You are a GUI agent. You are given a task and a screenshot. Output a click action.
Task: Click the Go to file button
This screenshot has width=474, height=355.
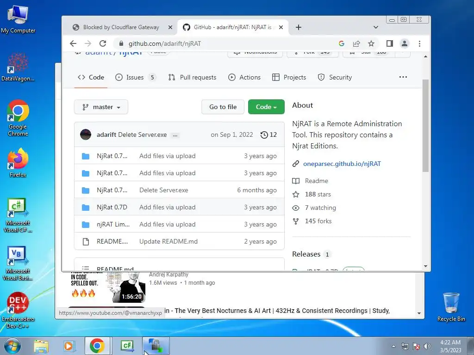[223, 107]
